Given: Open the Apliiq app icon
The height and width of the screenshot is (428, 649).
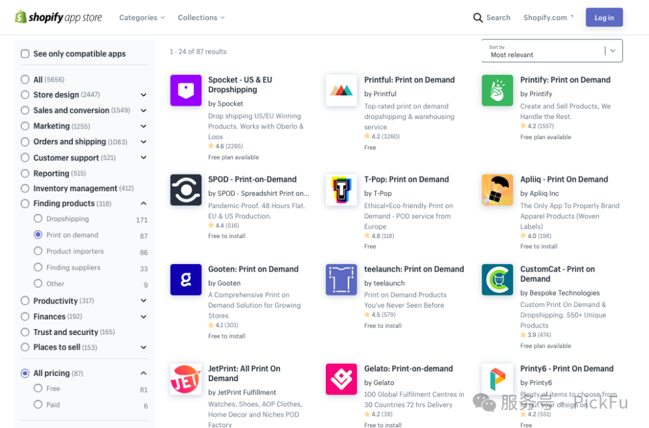Looking at the screenshot, I should click(498, 190).
